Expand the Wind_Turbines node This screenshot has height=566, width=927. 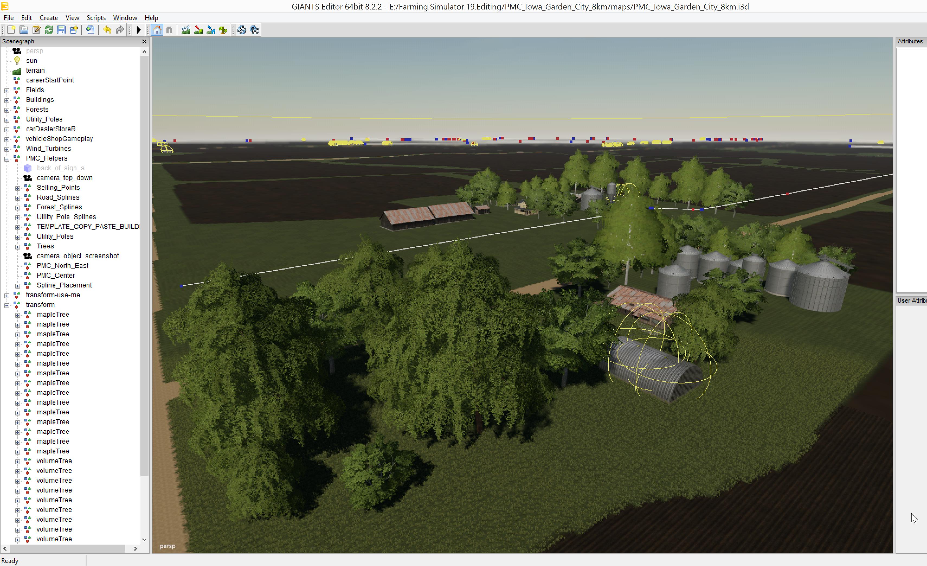7,149
